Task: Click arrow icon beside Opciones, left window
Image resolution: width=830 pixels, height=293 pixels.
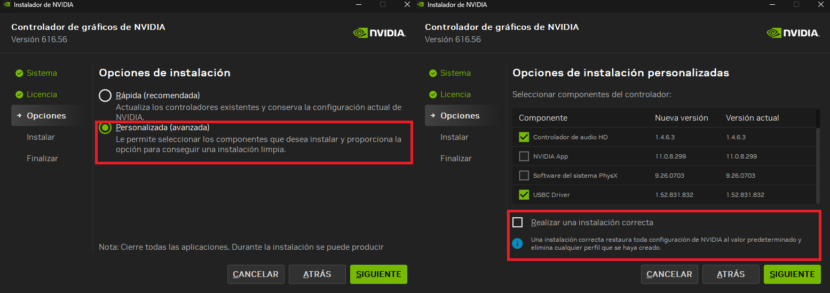Action: point(19,116)
